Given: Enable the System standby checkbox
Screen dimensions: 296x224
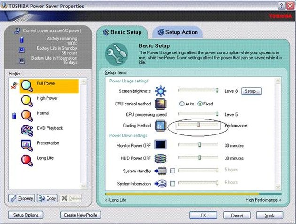Looking at the screenshot, I should [172, 171].
